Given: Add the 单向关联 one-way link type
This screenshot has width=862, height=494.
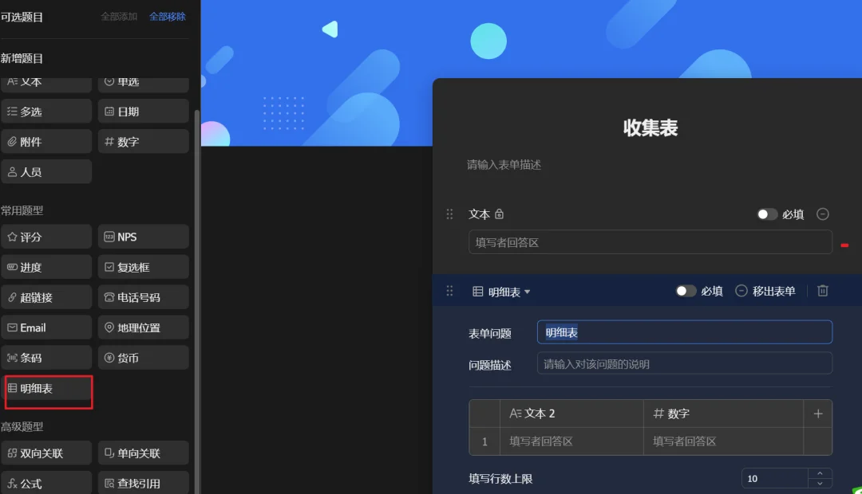Looking at the screenshot, I should click(x=144, y=453).
